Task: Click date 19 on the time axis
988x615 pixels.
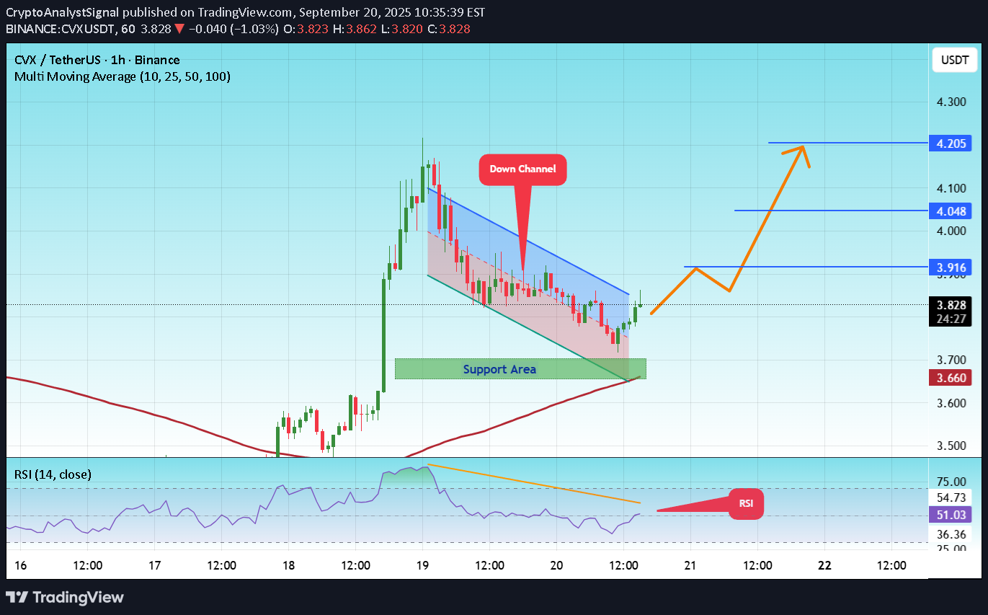Action: (422, 565)
